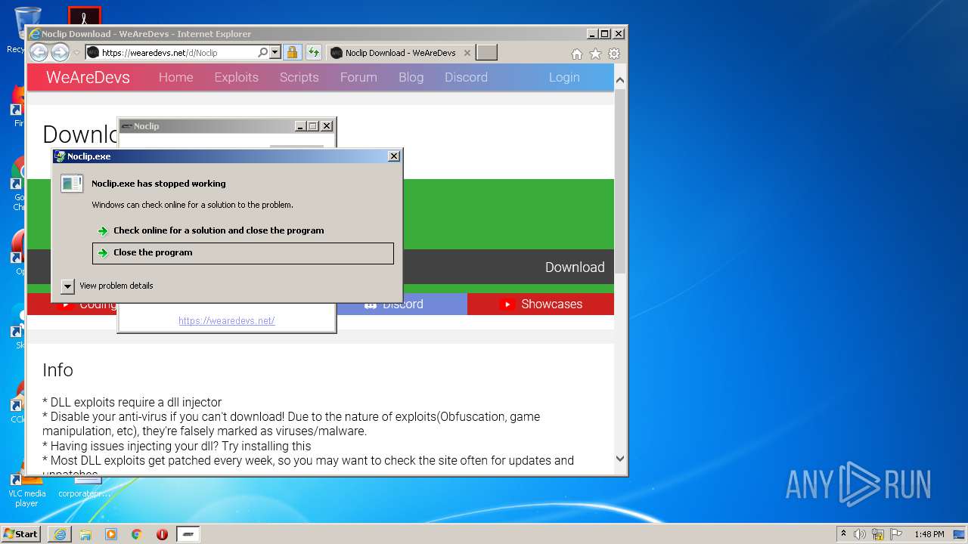The width and height of the screenshot is (968, 544).
Task: Close the Noclip.exe error dialog
Action: click(394, 156)
